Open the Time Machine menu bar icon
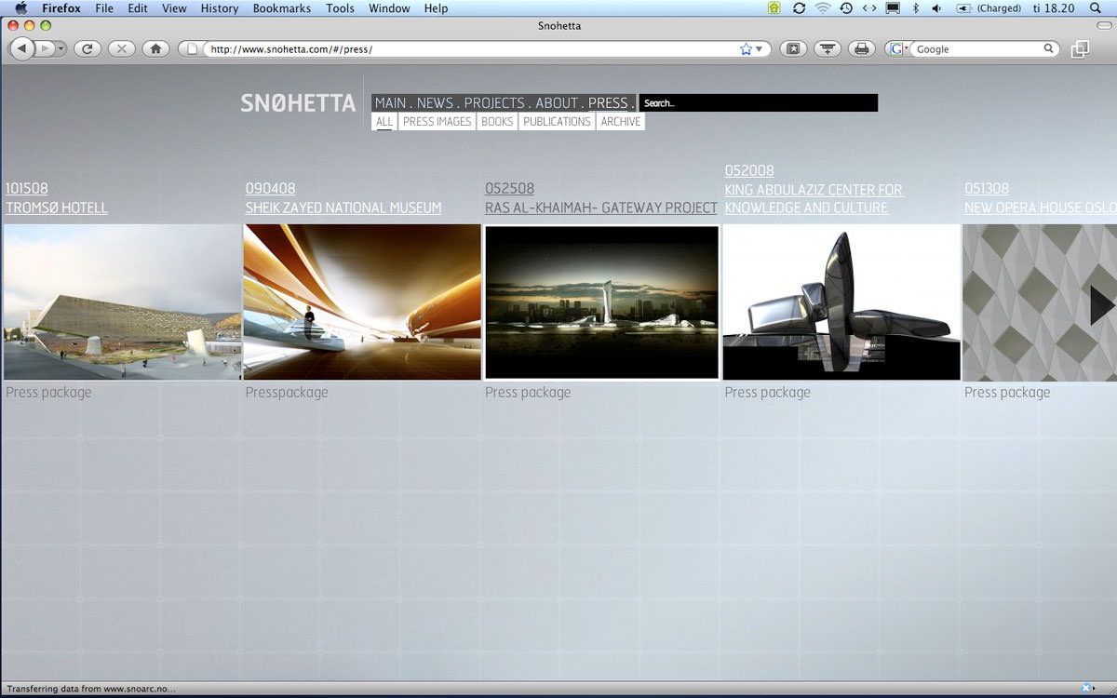The height and width of the screenshot is (698, 1117). (x=846, y=8)
